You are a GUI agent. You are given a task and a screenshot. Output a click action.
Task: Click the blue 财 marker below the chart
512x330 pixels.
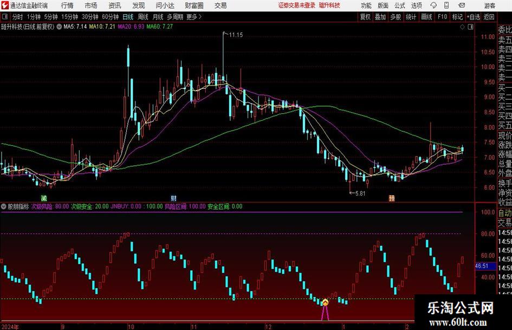174,198
